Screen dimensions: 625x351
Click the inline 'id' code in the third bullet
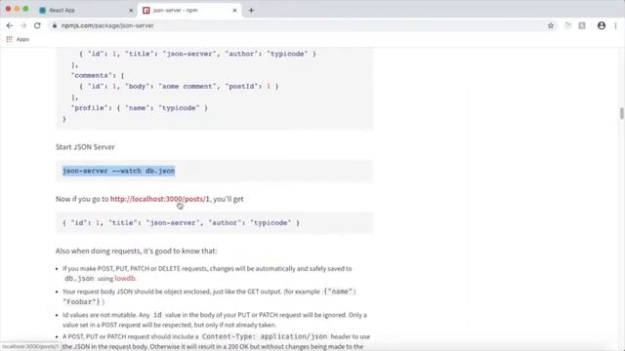coord(157,315)
